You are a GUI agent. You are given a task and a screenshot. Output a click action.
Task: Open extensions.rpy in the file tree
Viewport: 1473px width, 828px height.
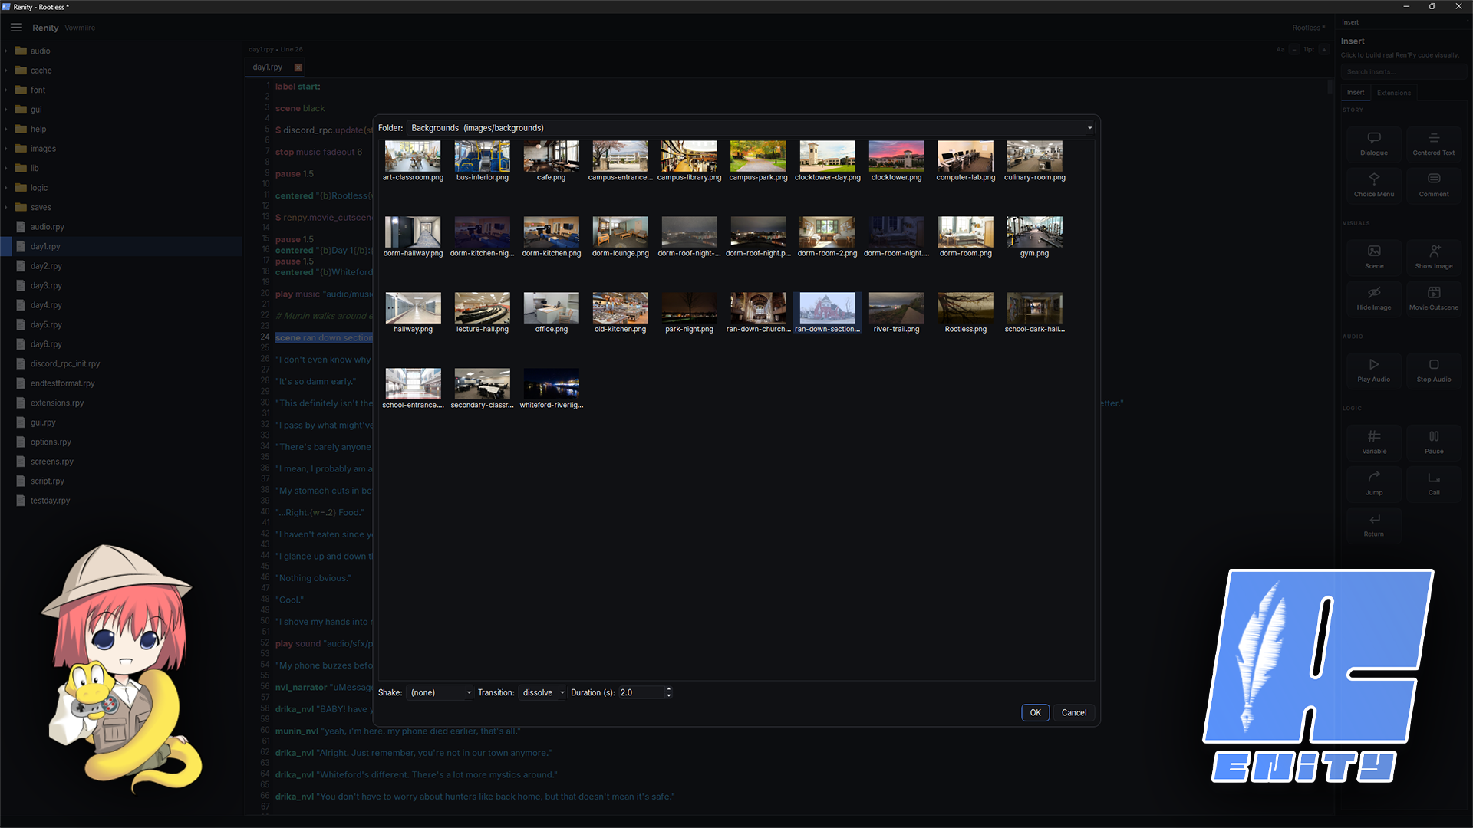pyautogui.click(x=58, y=403)
